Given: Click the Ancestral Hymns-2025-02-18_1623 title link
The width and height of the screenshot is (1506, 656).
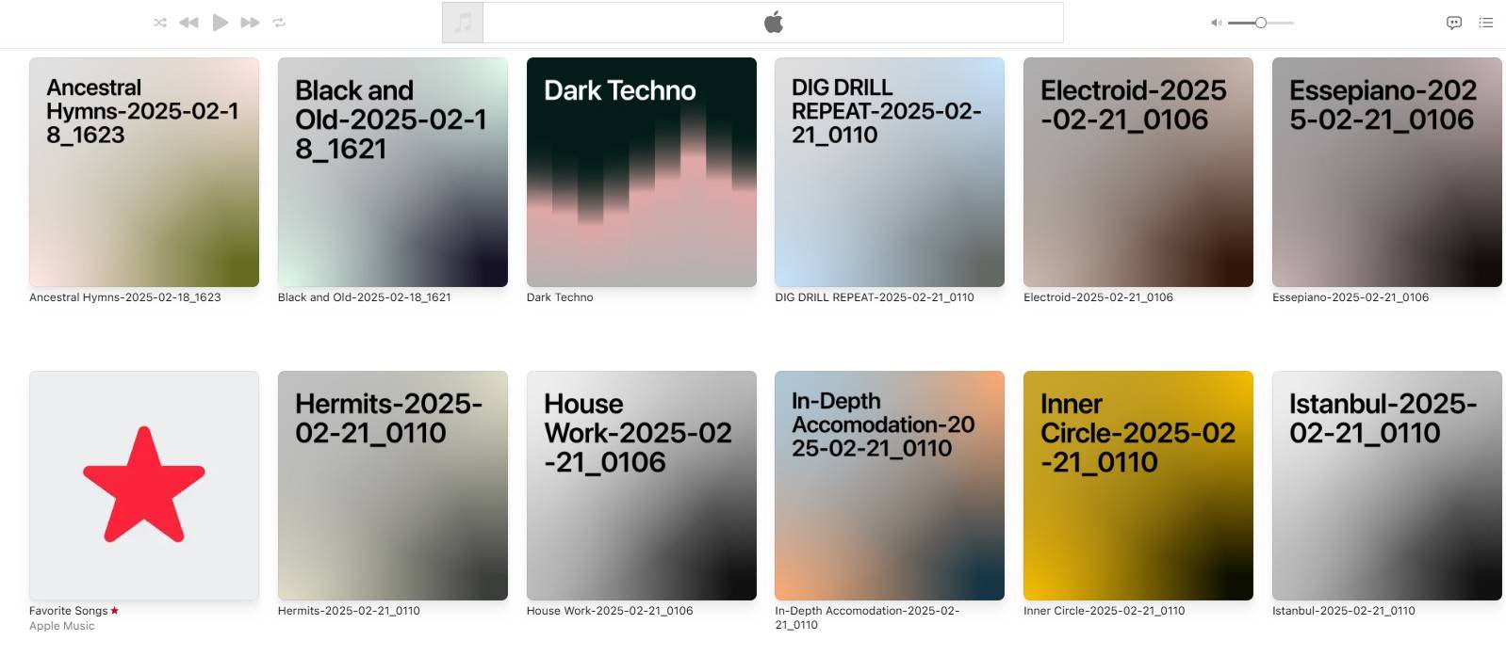Looking at the screenshot, I should 125,297.
